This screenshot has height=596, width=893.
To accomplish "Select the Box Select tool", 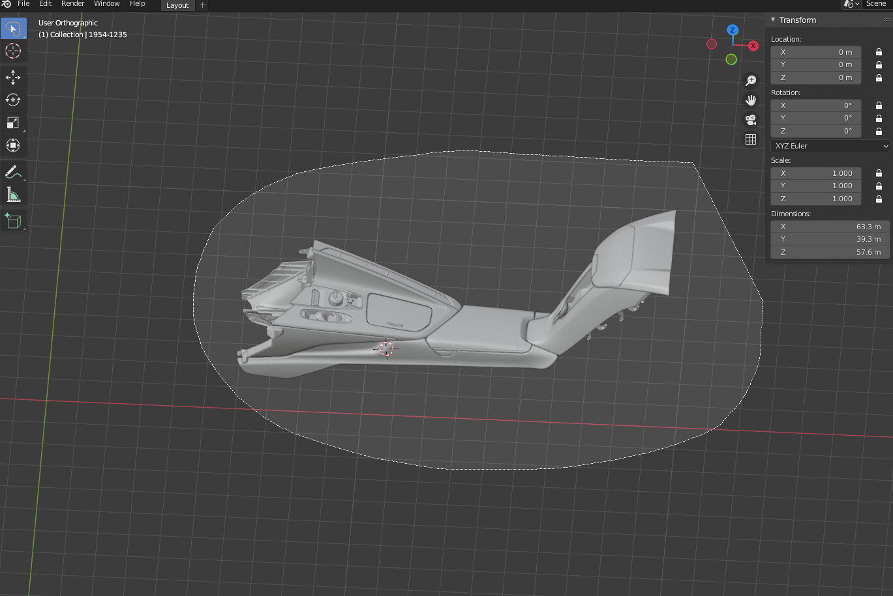I will 13,28.
